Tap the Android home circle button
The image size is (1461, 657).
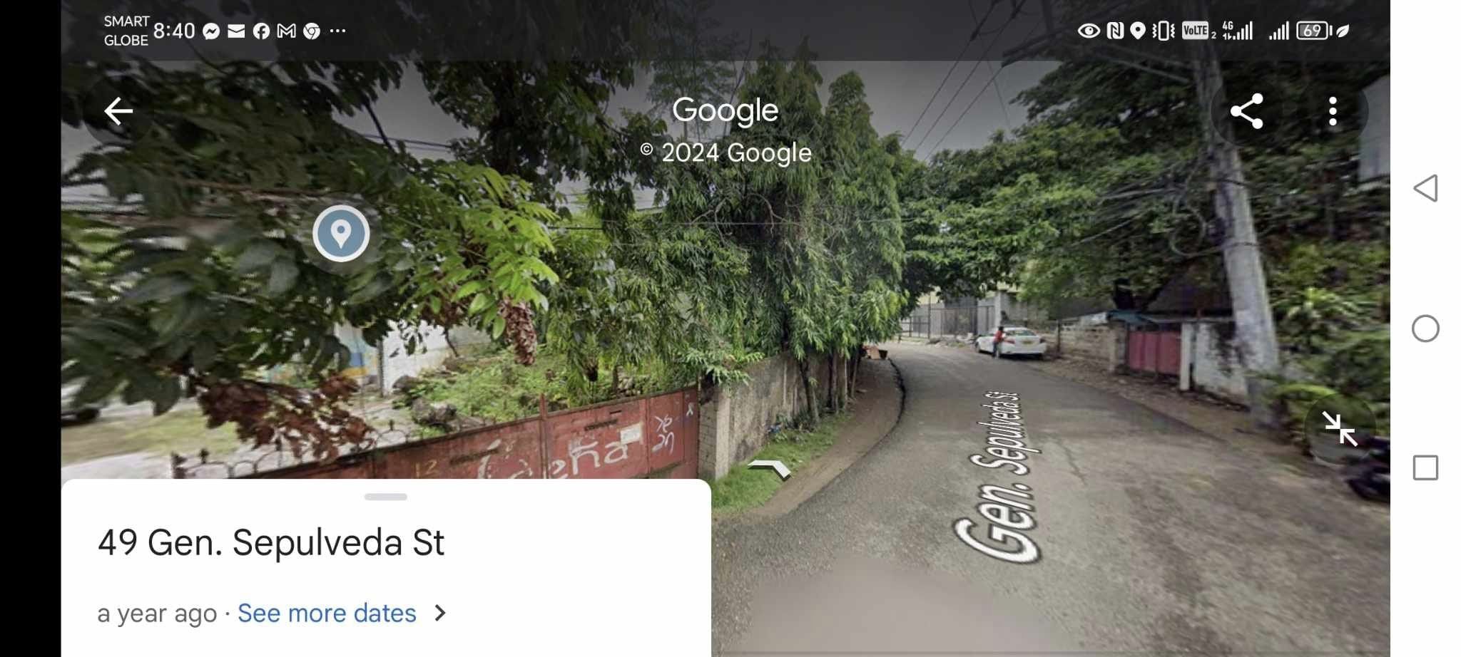pyautogui.click(x=1425, y=328)
